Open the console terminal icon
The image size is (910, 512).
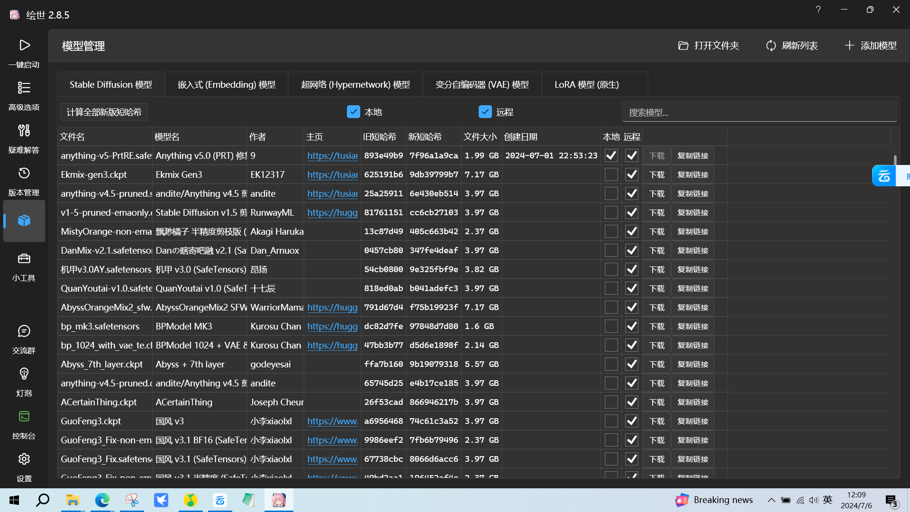tap(24, 417)
